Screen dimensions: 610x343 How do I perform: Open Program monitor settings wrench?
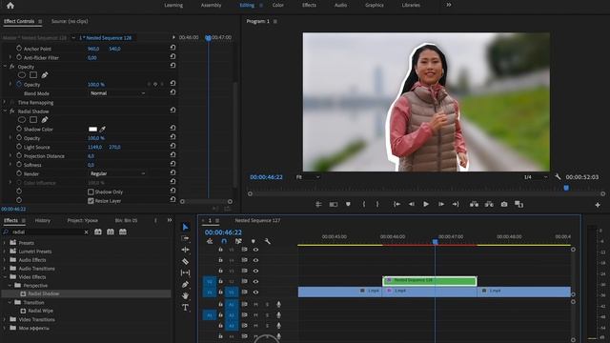tap(558, 177)
